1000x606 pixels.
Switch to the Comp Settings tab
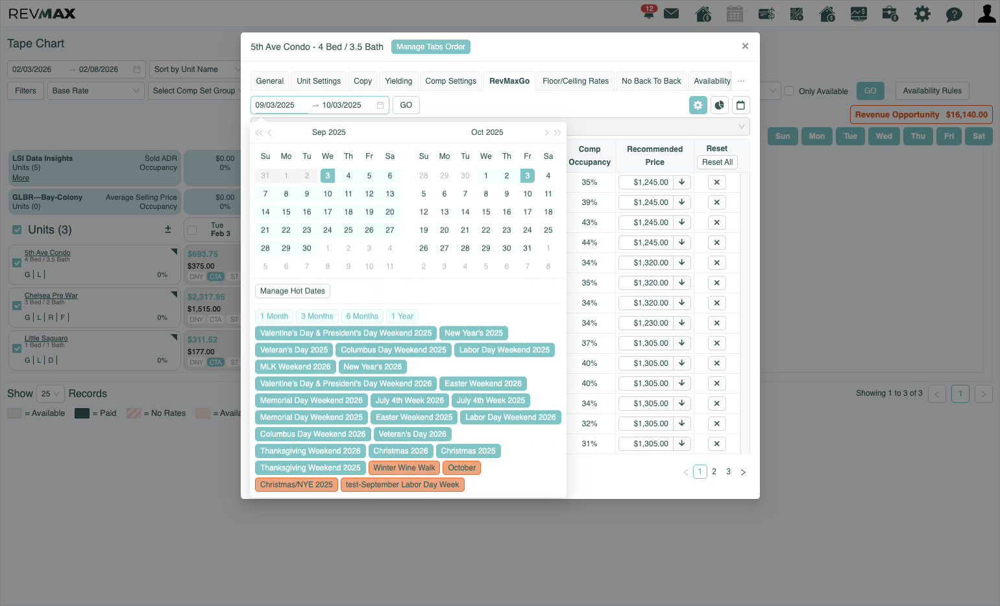[x=451, y=81]
